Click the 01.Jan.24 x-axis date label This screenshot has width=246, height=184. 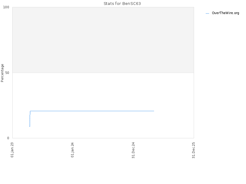tap(72, 150)
